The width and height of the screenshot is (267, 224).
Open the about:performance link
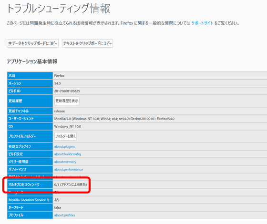(69, 170)
